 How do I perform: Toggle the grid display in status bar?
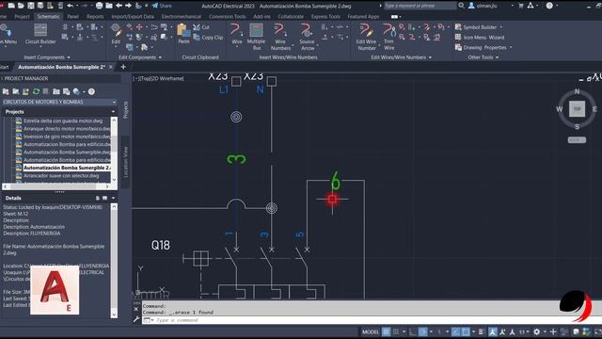pos(387,331)
